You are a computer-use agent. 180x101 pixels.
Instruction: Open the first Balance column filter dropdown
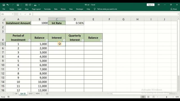(x=47, y=40)
